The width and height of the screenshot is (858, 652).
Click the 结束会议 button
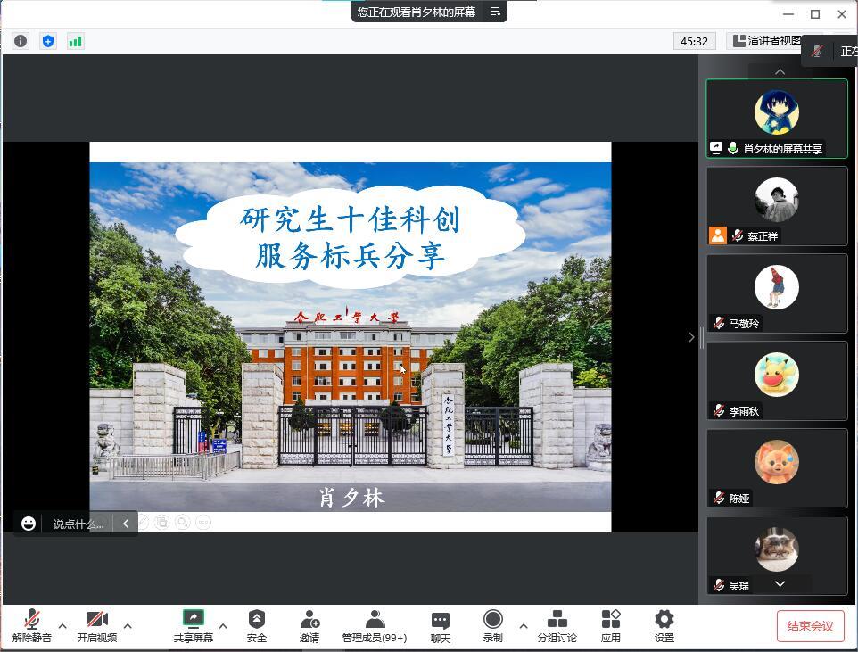(x=810, y=626)
